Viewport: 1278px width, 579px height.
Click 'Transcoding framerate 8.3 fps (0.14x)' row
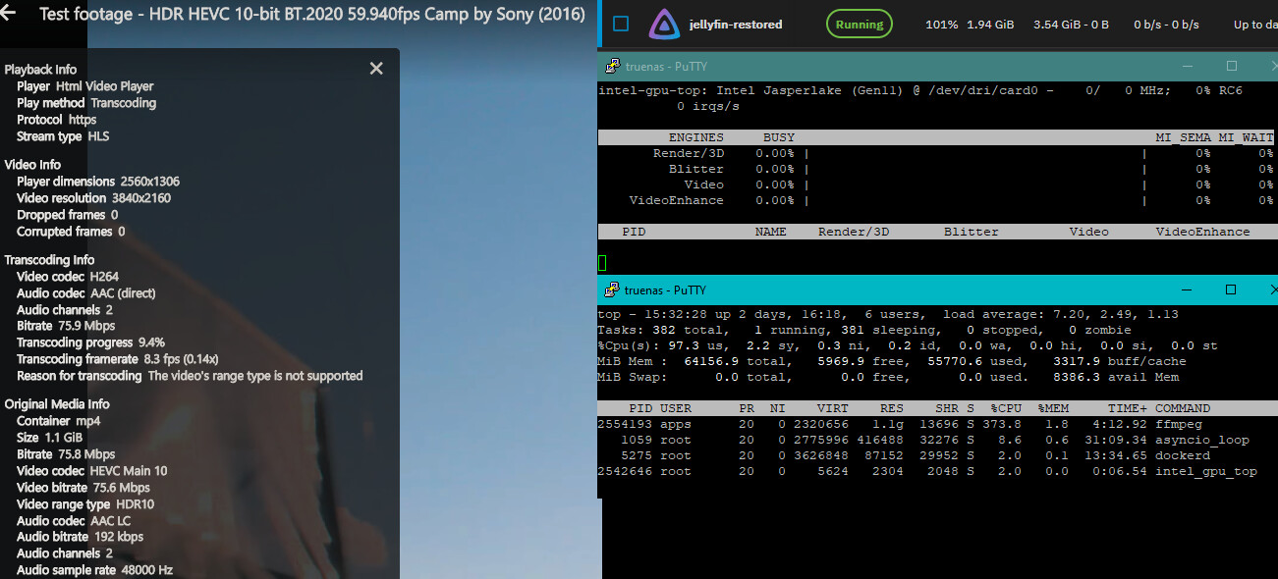pos(118,359)
